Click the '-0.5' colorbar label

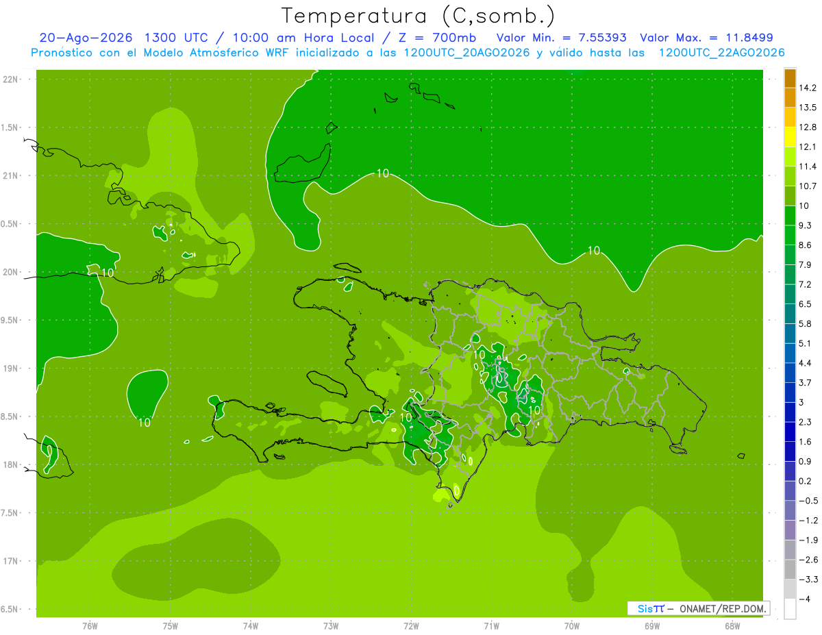click(808, 501)
